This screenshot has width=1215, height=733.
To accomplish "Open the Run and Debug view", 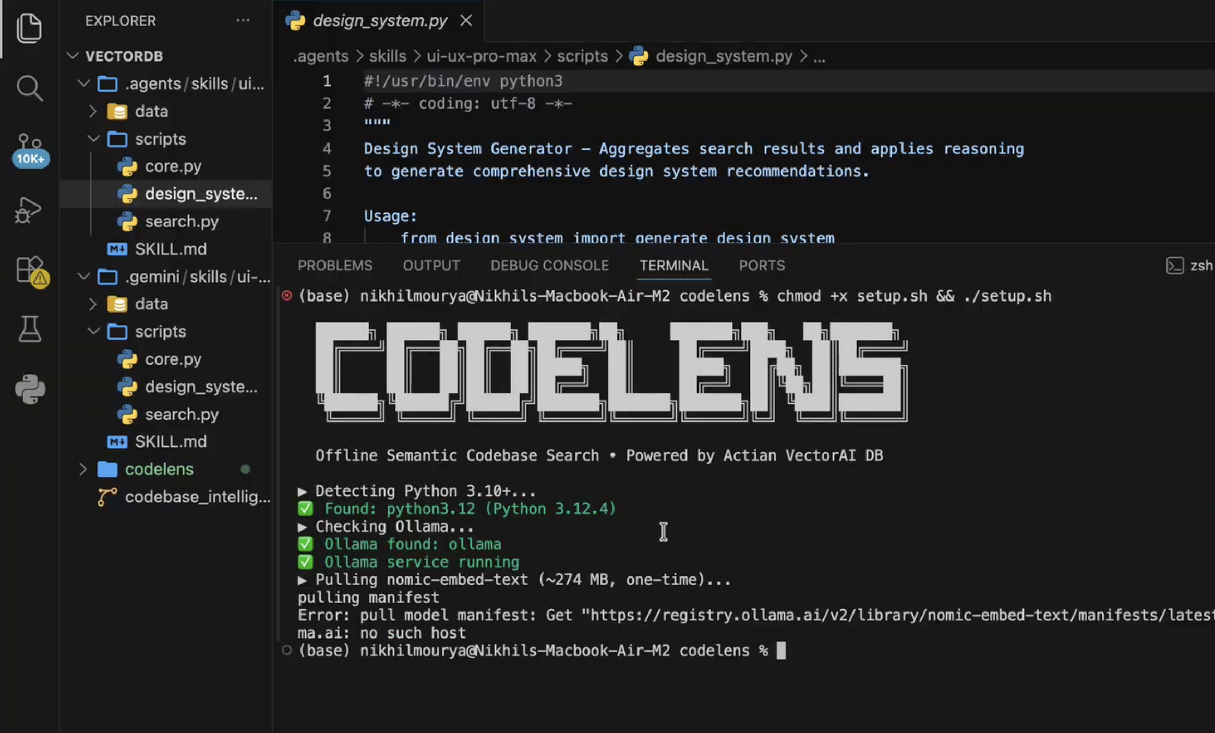I will 28,210.
